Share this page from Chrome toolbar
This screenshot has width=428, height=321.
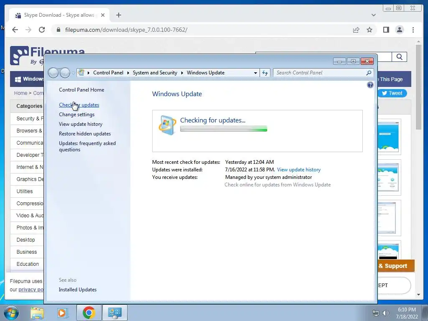point(356,30)
